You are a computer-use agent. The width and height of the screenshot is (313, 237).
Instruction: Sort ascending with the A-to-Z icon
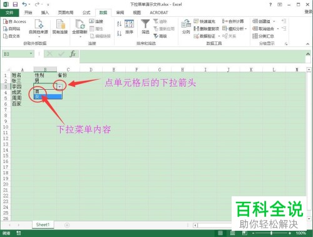119,24
